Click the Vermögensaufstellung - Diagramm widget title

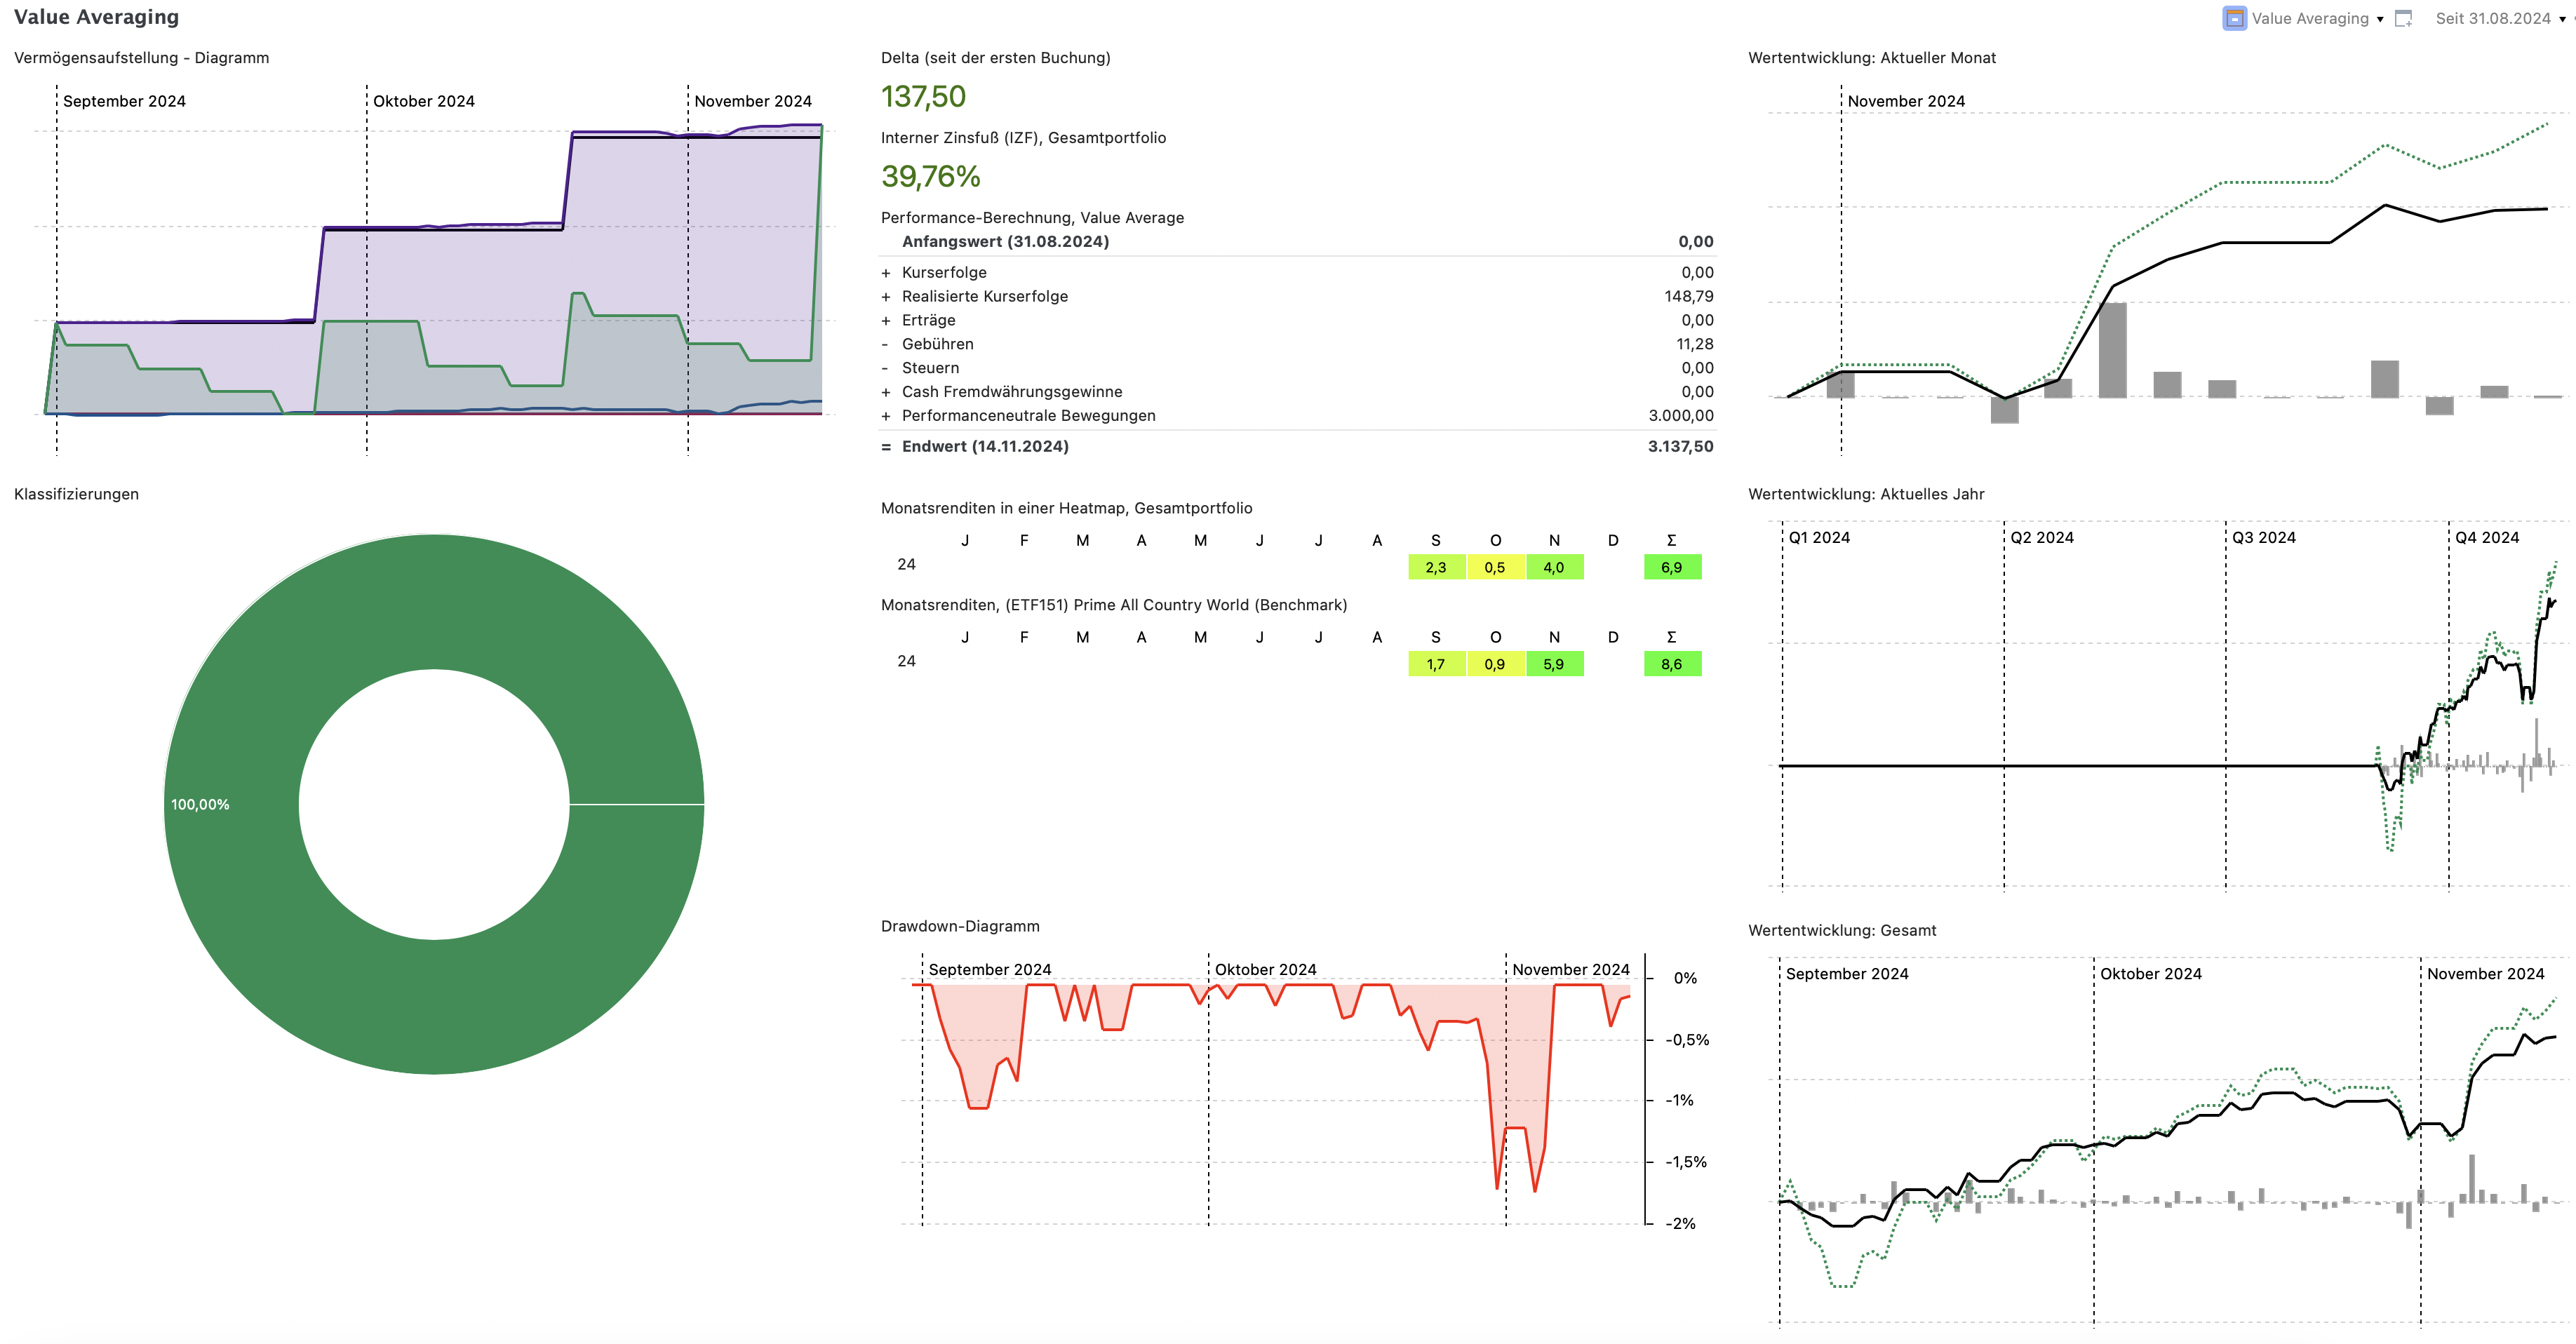pos(141,58)
